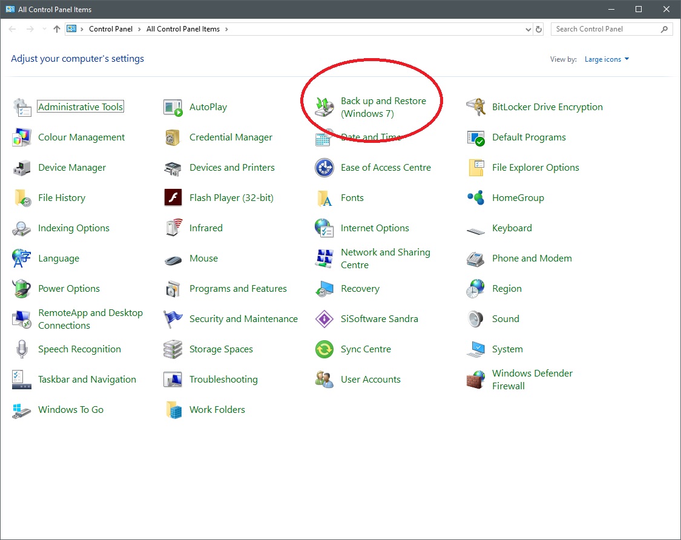Refresh the Control Panel view
Screen dimensions: 681x540
[539, 30]
